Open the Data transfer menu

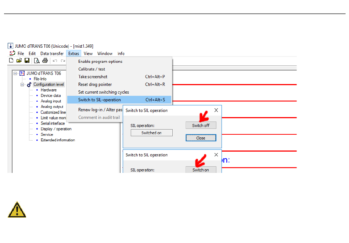(x=52, y=54)
